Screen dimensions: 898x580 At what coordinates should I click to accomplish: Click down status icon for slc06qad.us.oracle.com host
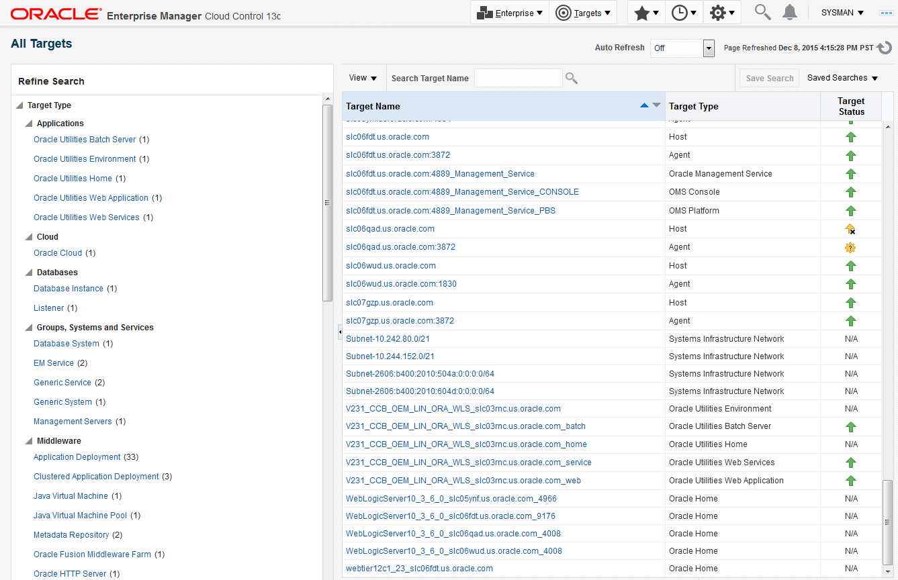[x=850, y=229]
